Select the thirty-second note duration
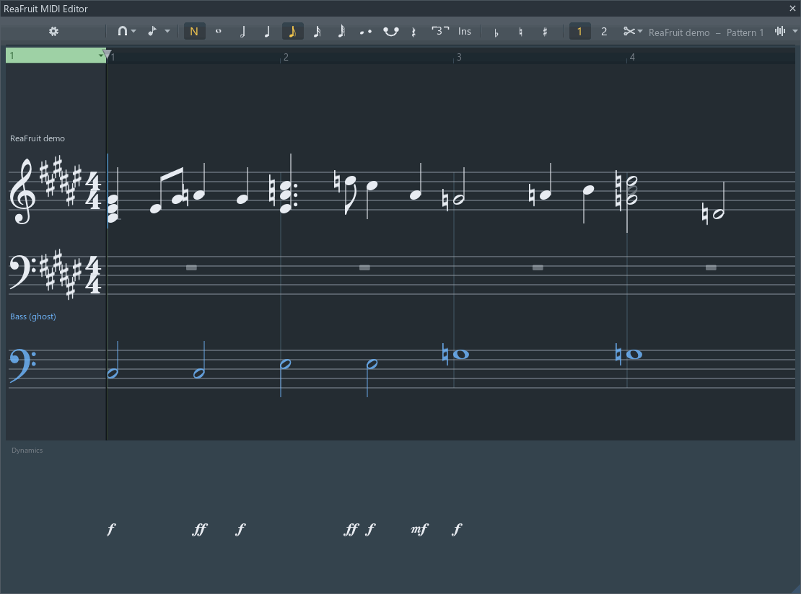The image size is (801, 594). [x=342, y=32]
